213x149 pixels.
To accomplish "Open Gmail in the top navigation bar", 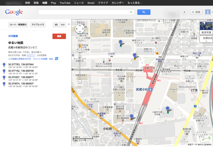I will [x=91, y=3].
